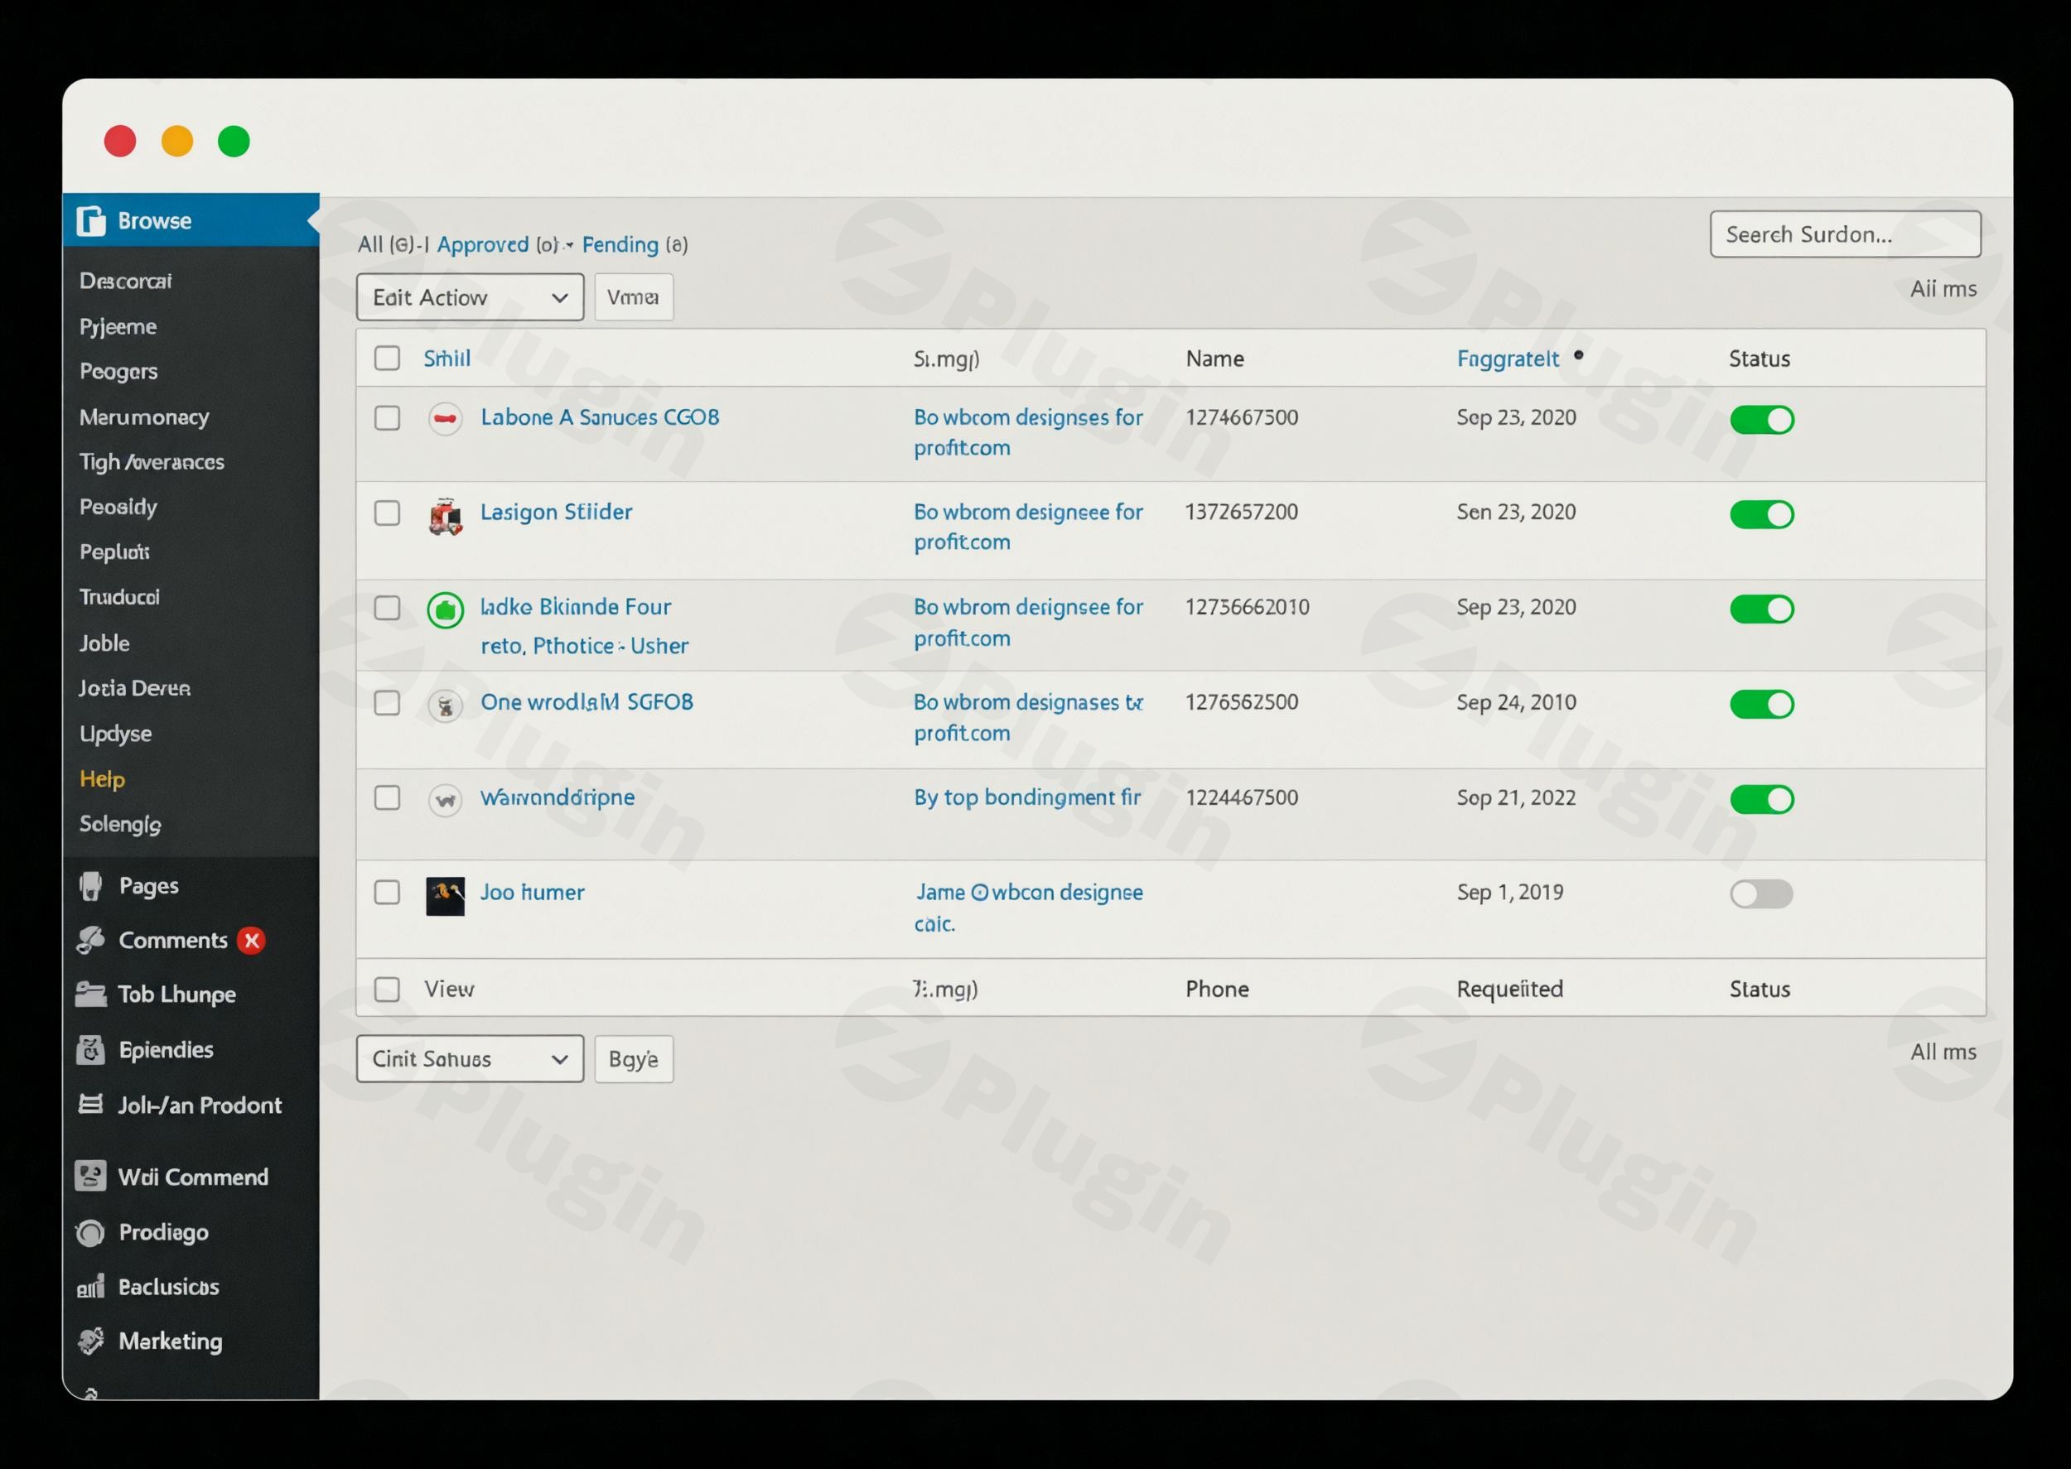Disable status toggle for One wrodlaM SGFOB
Image resolution: width=2071 pixels, height=1469 pixels.
point(1761,704)
